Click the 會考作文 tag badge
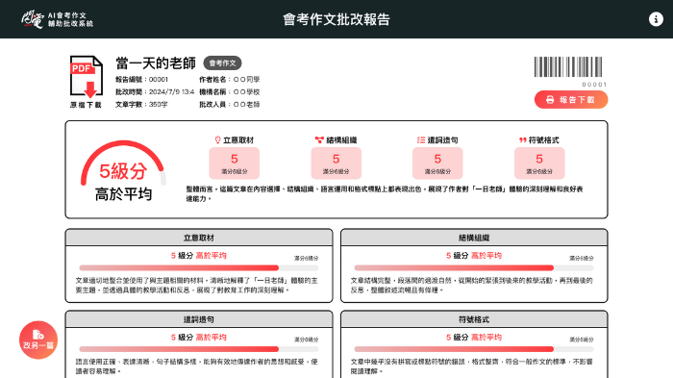Viewport: 673px width, 378px height. (222, 63)
